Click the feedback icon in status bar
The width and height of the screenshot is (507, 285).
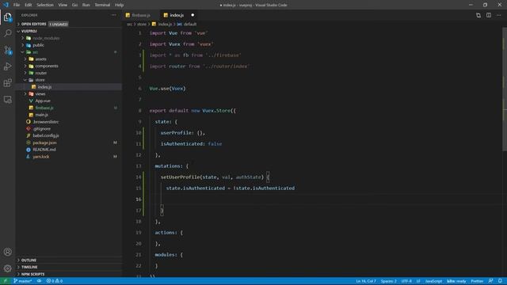point(490,281)
